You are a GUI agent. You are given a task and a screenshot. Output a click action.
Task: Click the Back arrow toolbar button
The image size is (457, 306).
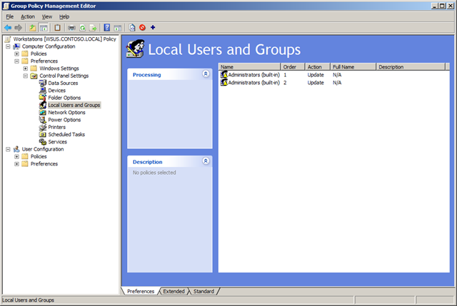[x=7, y=27]
